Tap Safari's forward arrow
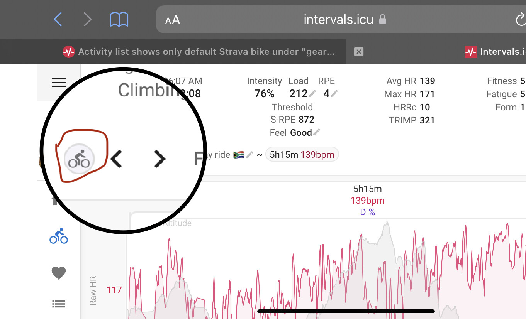This screenshot has height=319, width=526. pyautogui.click(x=88, y=19)
